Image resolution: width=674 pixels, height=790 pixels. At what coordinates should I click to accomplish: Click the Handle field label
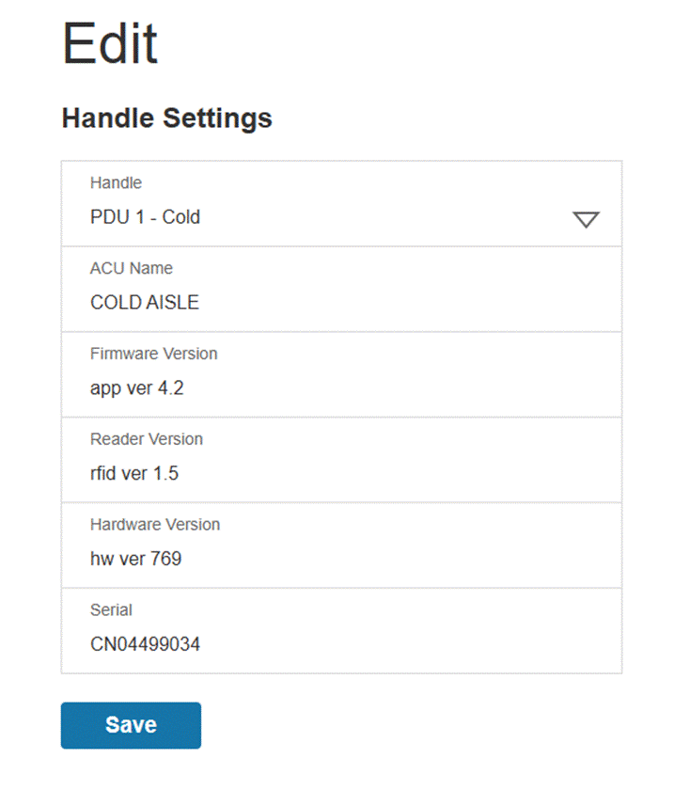(116, 182)
